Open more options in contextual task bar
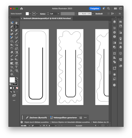132x138 pixels. [x=85, y=117]
